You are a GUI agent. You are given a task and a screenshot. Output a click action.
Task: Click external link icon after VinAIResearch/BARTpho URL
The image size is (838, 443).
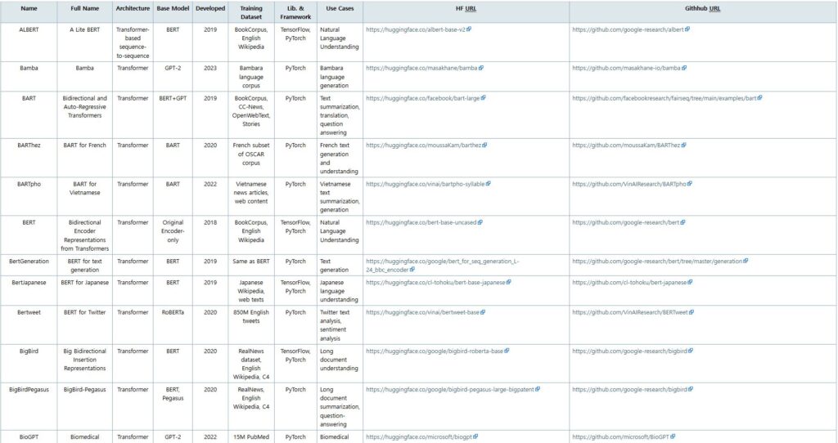click(x=691, y=184)
